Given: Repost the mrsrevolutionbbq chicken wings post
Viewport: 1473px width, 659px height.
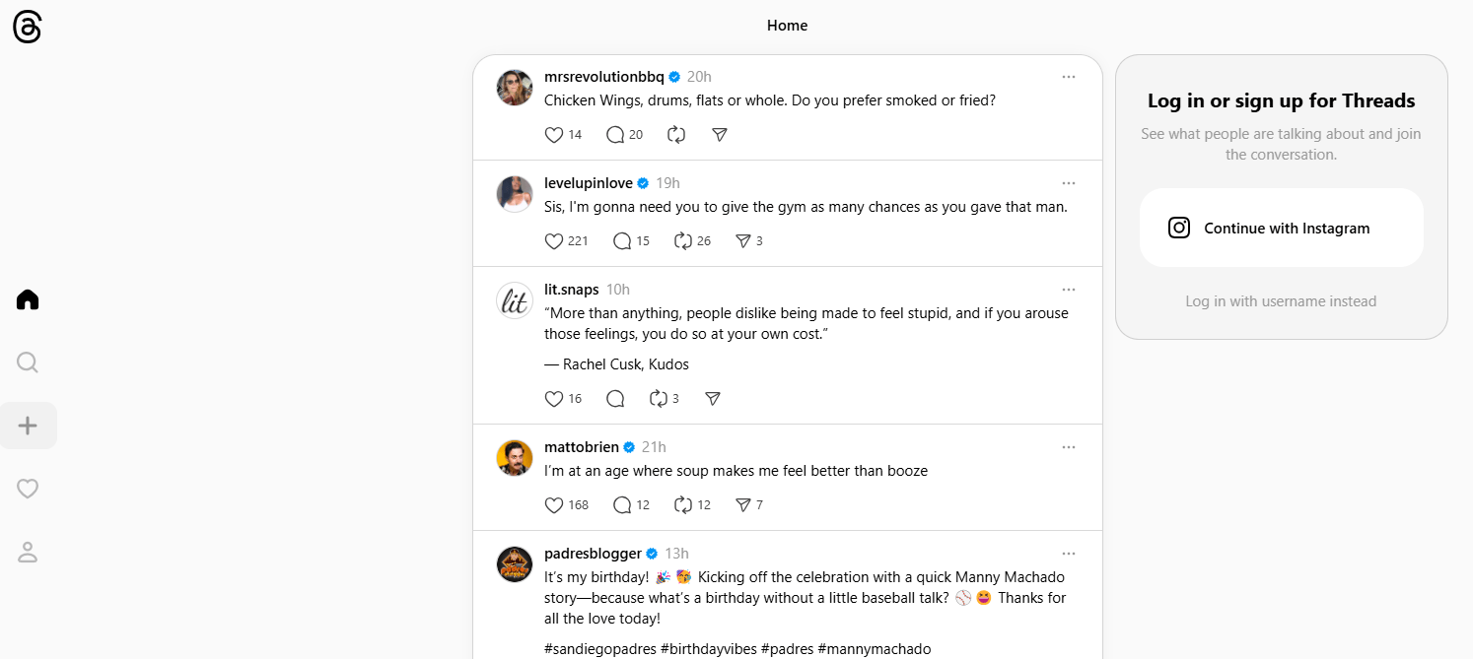Looking at the screenshot, I should pyautogui.click(x=676, y=135).
